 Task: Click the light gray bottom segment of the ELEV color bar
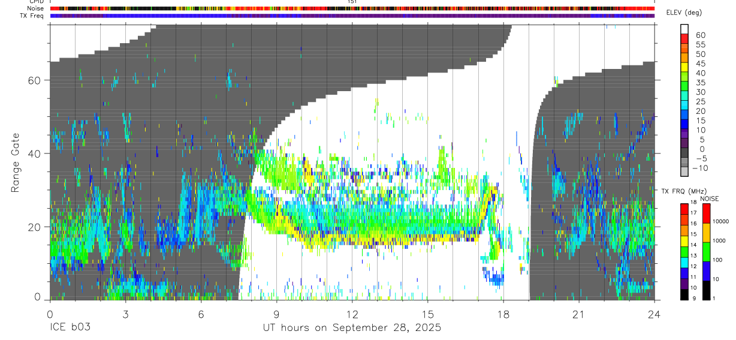coord(684,172)
